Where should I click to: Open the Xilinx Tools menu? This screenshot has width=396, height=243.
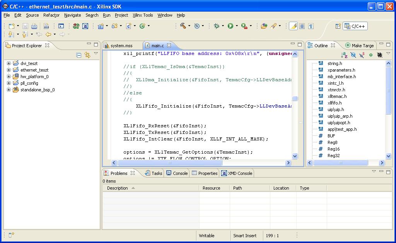[x=143, y=15]
